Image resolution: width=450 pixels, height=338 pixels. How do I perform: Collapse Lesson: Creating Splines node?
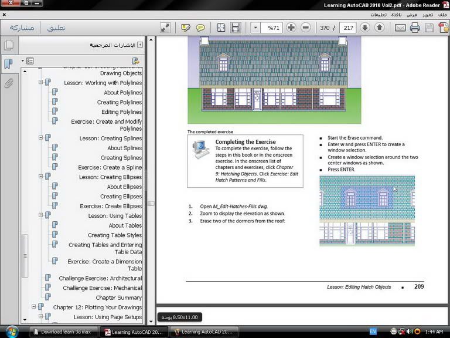pyautogui.click(x=41, y=138)
